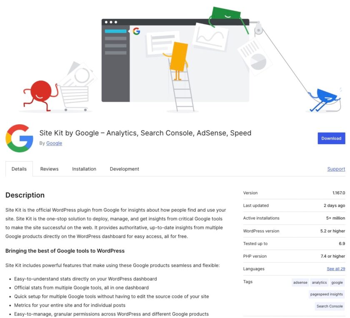
Task: Open the Installation tab
Action: click(x=84, y=169)
